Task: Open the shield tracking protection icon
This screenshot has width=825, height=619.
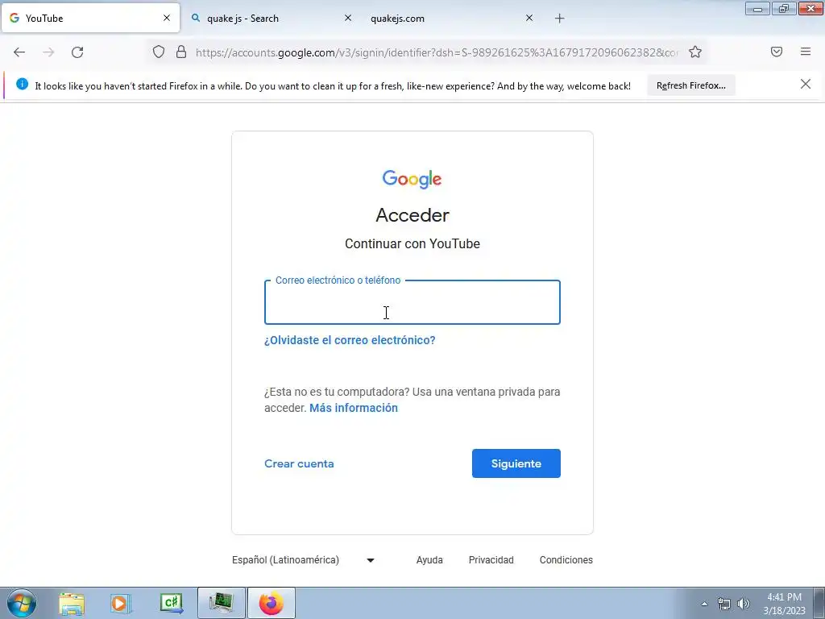Action: click(159, 52)
